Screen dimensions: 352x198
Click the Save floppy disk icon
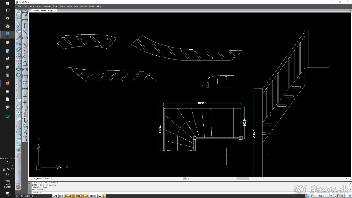pos(18,13)
